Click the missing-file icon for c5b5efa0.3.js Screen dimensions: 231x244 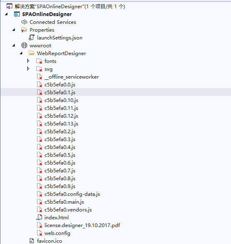40,139
